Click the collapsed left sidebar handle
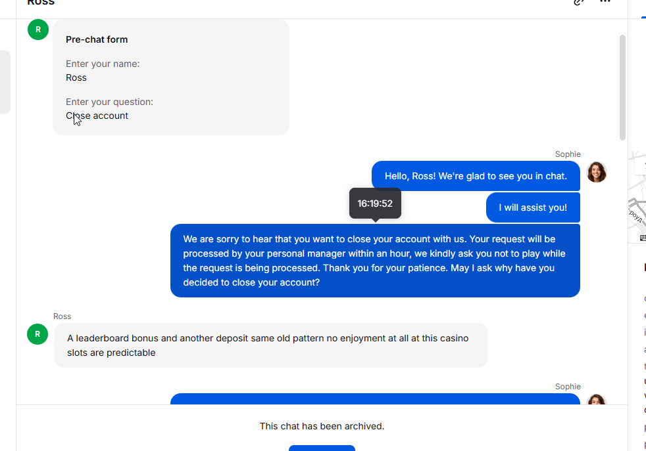Viewport: 646px width, 451px height. tap(5, 82)
